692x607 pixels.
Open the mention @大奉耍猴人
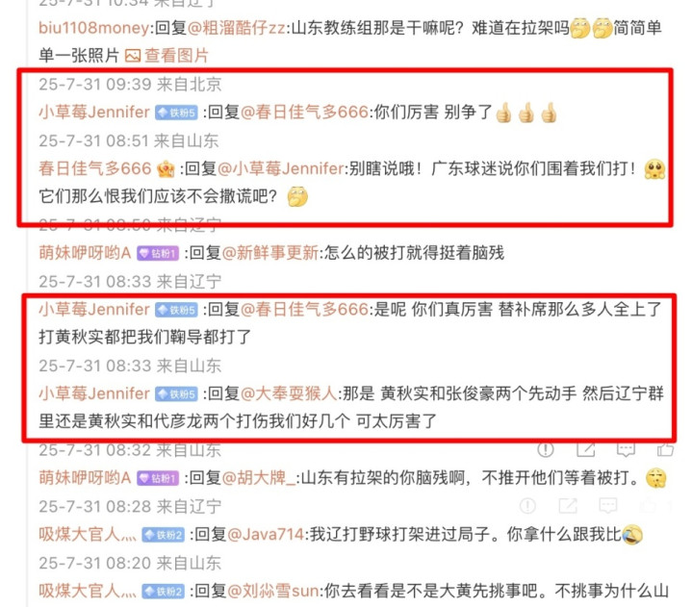[289, 393]
